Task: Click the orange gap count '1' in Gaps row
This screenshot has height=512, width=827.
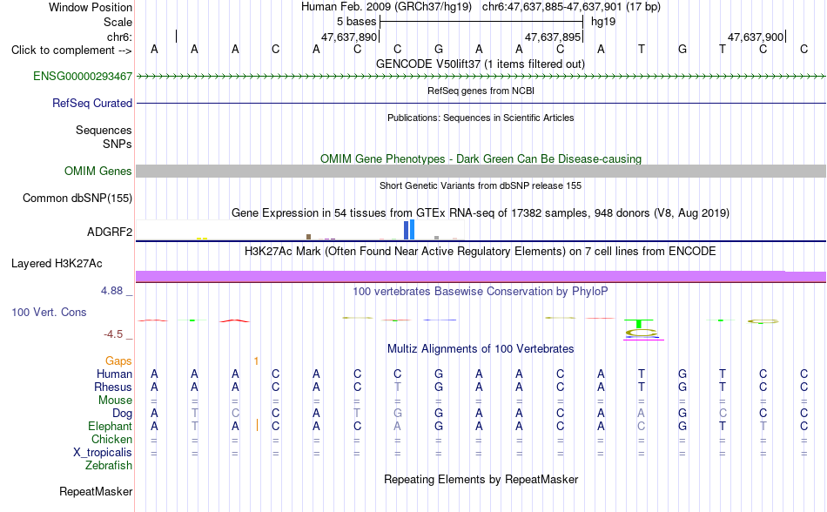Action: 256,361
